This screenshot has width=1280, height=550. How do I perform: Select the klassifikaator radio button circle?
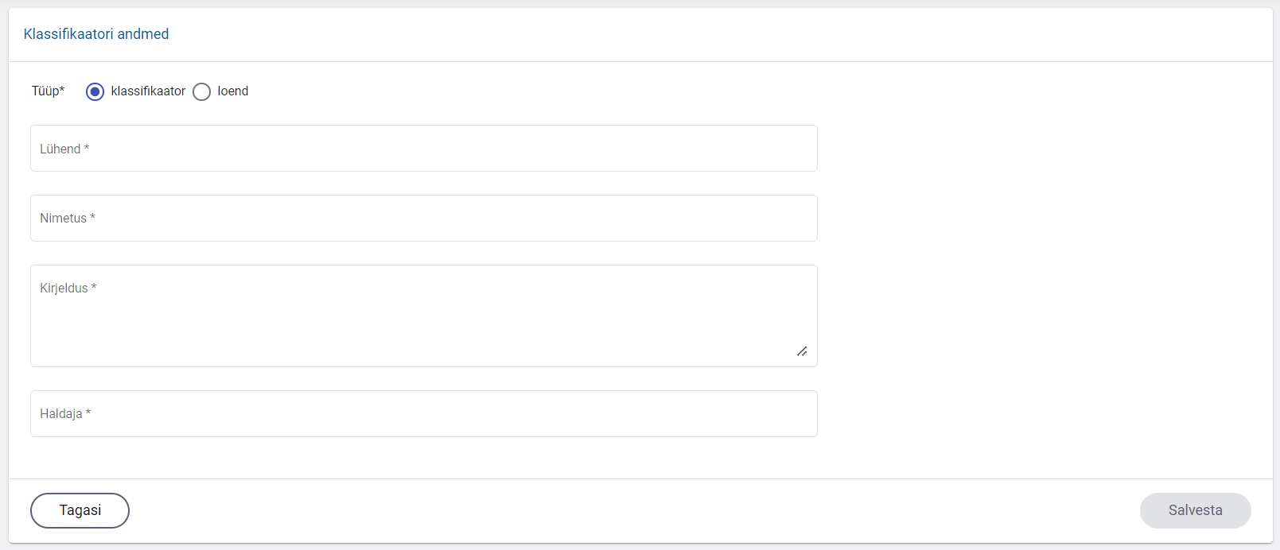[95, 91]
